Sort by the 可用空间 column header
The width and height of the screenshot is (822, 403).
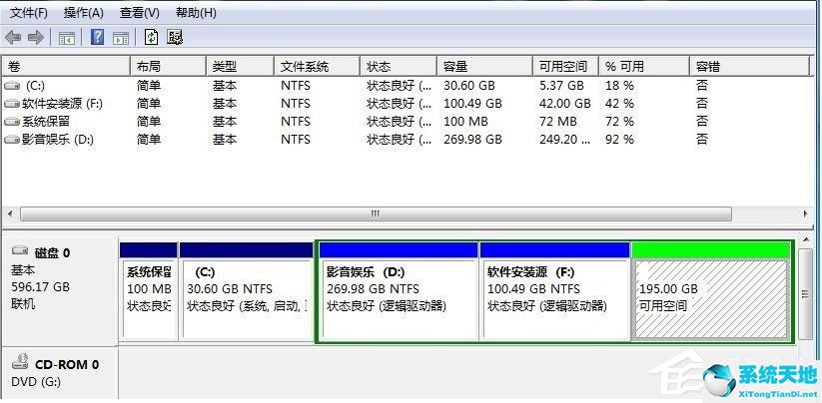[x=565, y=67]
